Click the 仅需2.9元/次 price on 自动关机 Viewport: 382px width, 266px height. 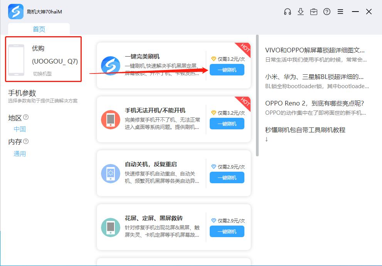tap(231, 167)
